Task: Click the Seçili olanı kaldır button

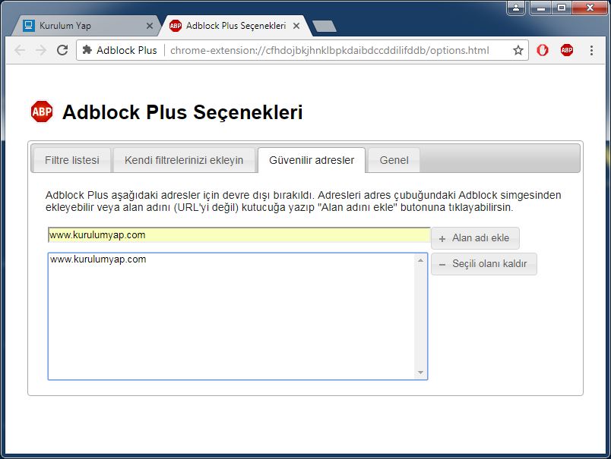Action: (x=484, y=264)
